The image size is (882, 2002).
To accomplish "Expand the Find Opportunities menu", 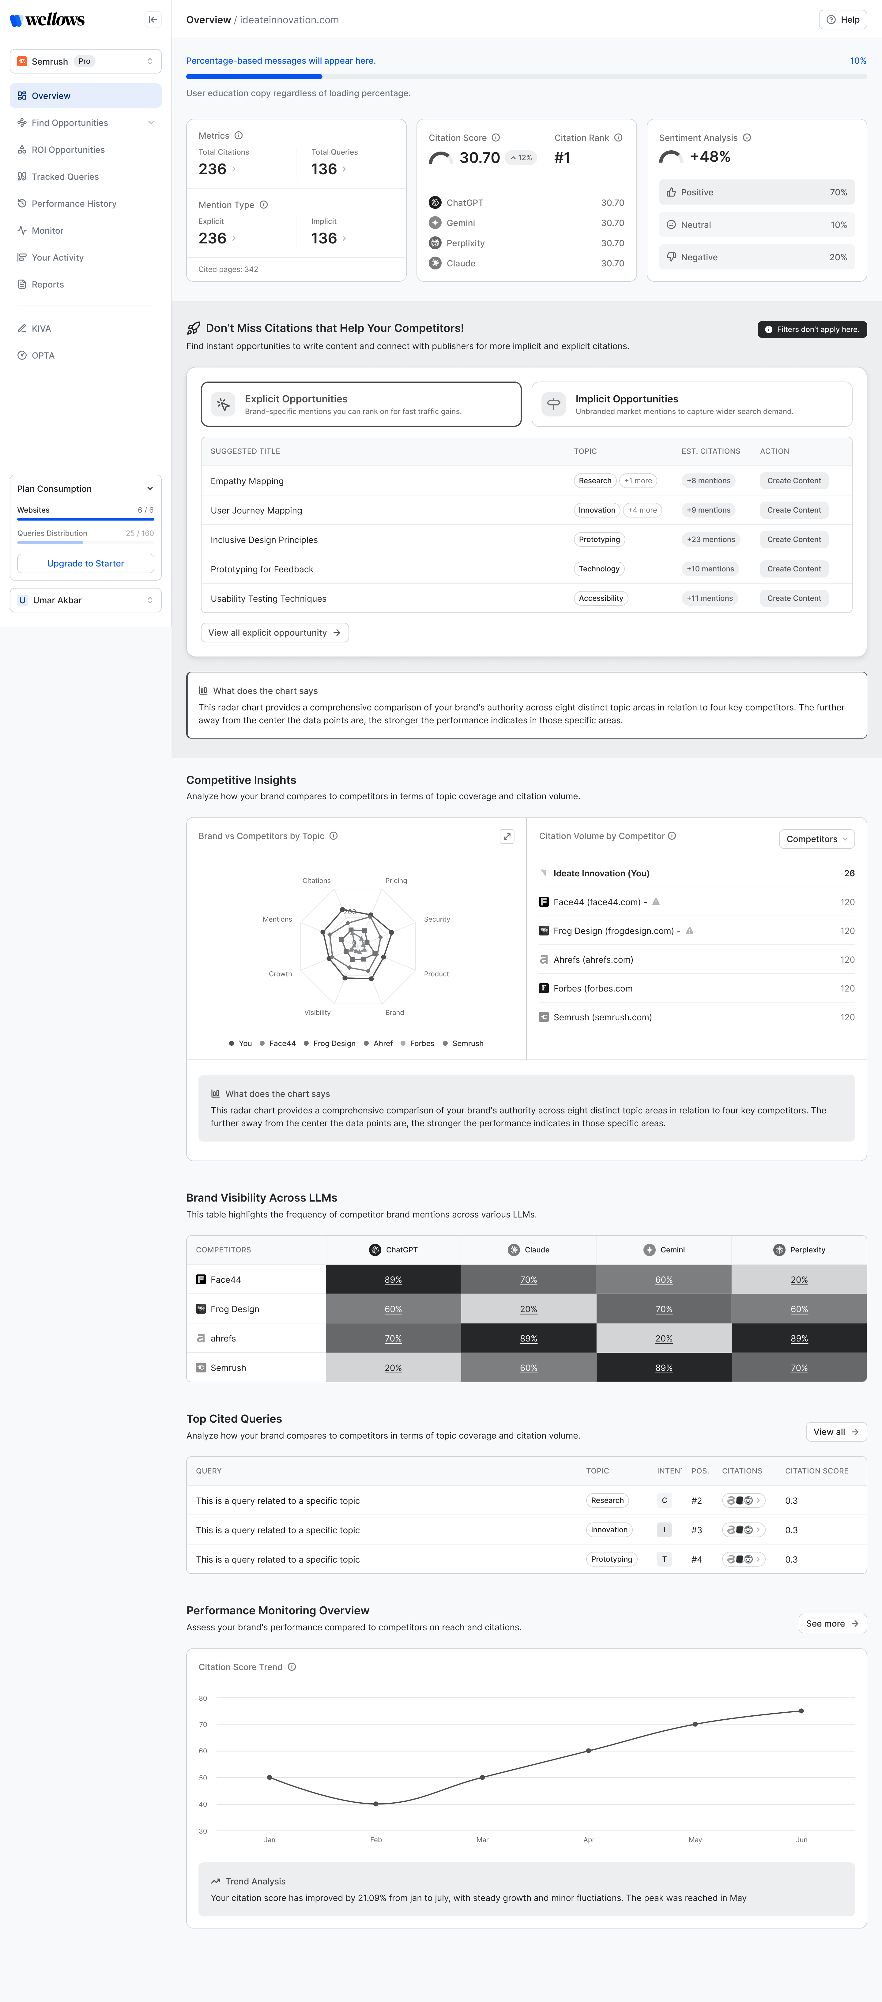I will coord(85,123).
